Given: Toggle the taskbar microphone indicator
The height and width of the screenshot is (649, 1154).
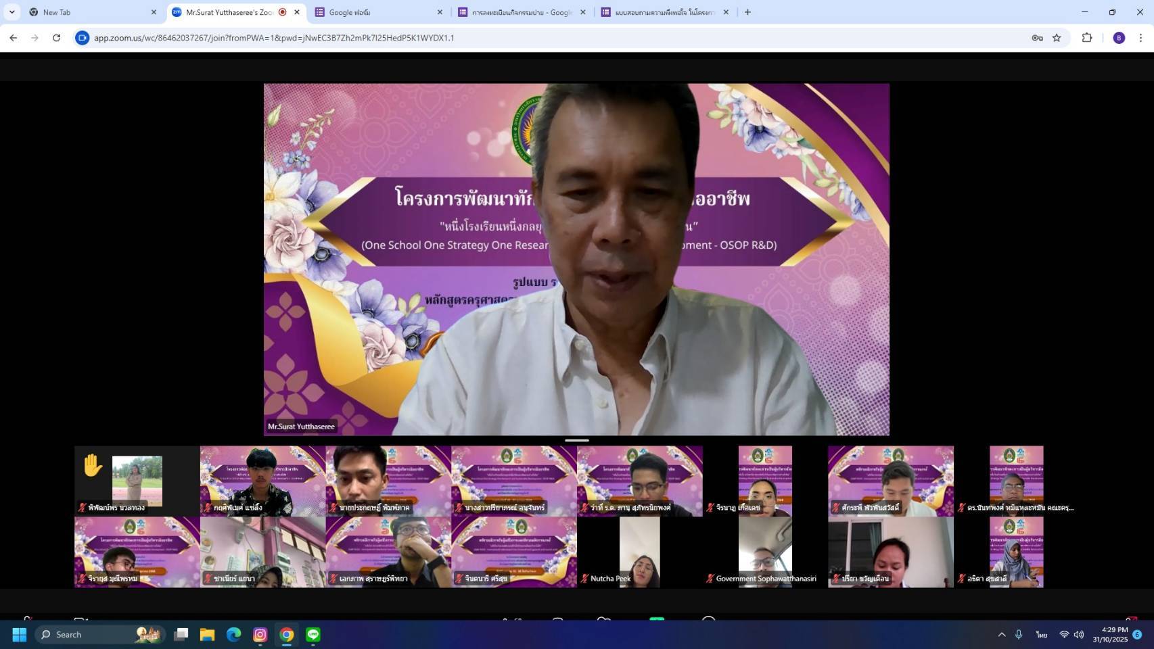Looking at the screenshot, I should point(1019,634).
